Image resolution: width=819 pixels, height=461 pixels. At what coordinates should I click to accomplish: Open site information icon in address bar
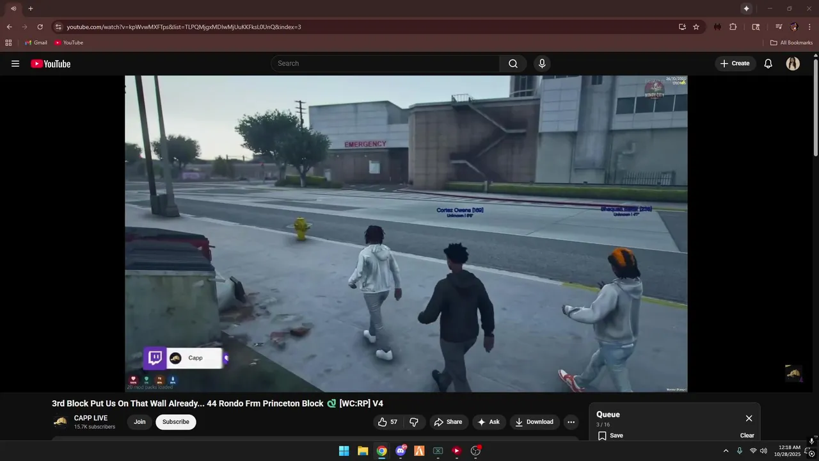coord(58,27)
